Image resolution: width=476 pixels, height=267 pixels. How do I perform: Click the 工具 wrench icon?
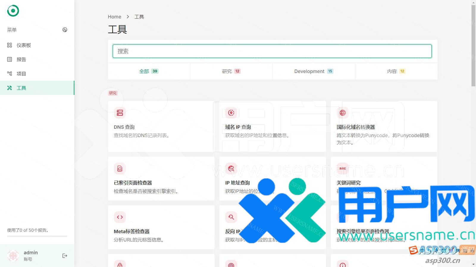tap(10, 88)
